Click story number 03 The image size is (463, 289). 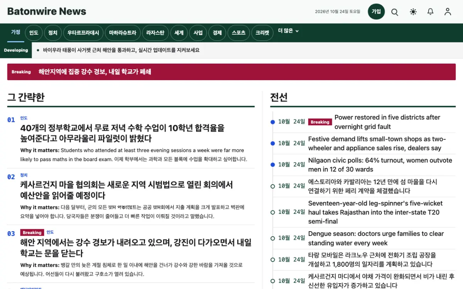click(x=11, y=234)
